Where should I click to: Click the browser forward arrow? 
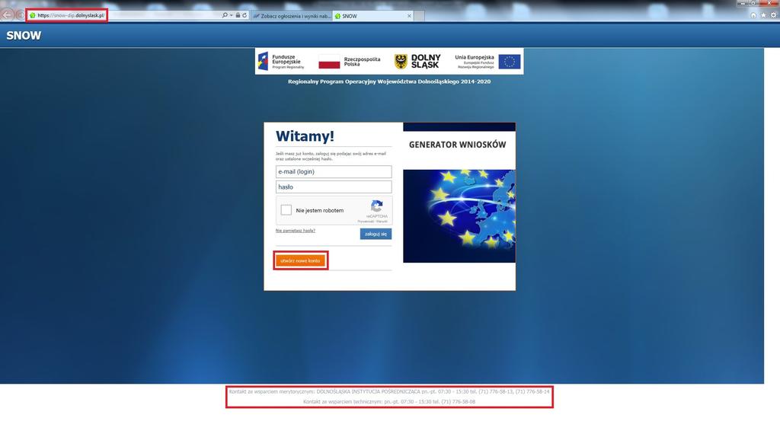click(x=20, y=15)
